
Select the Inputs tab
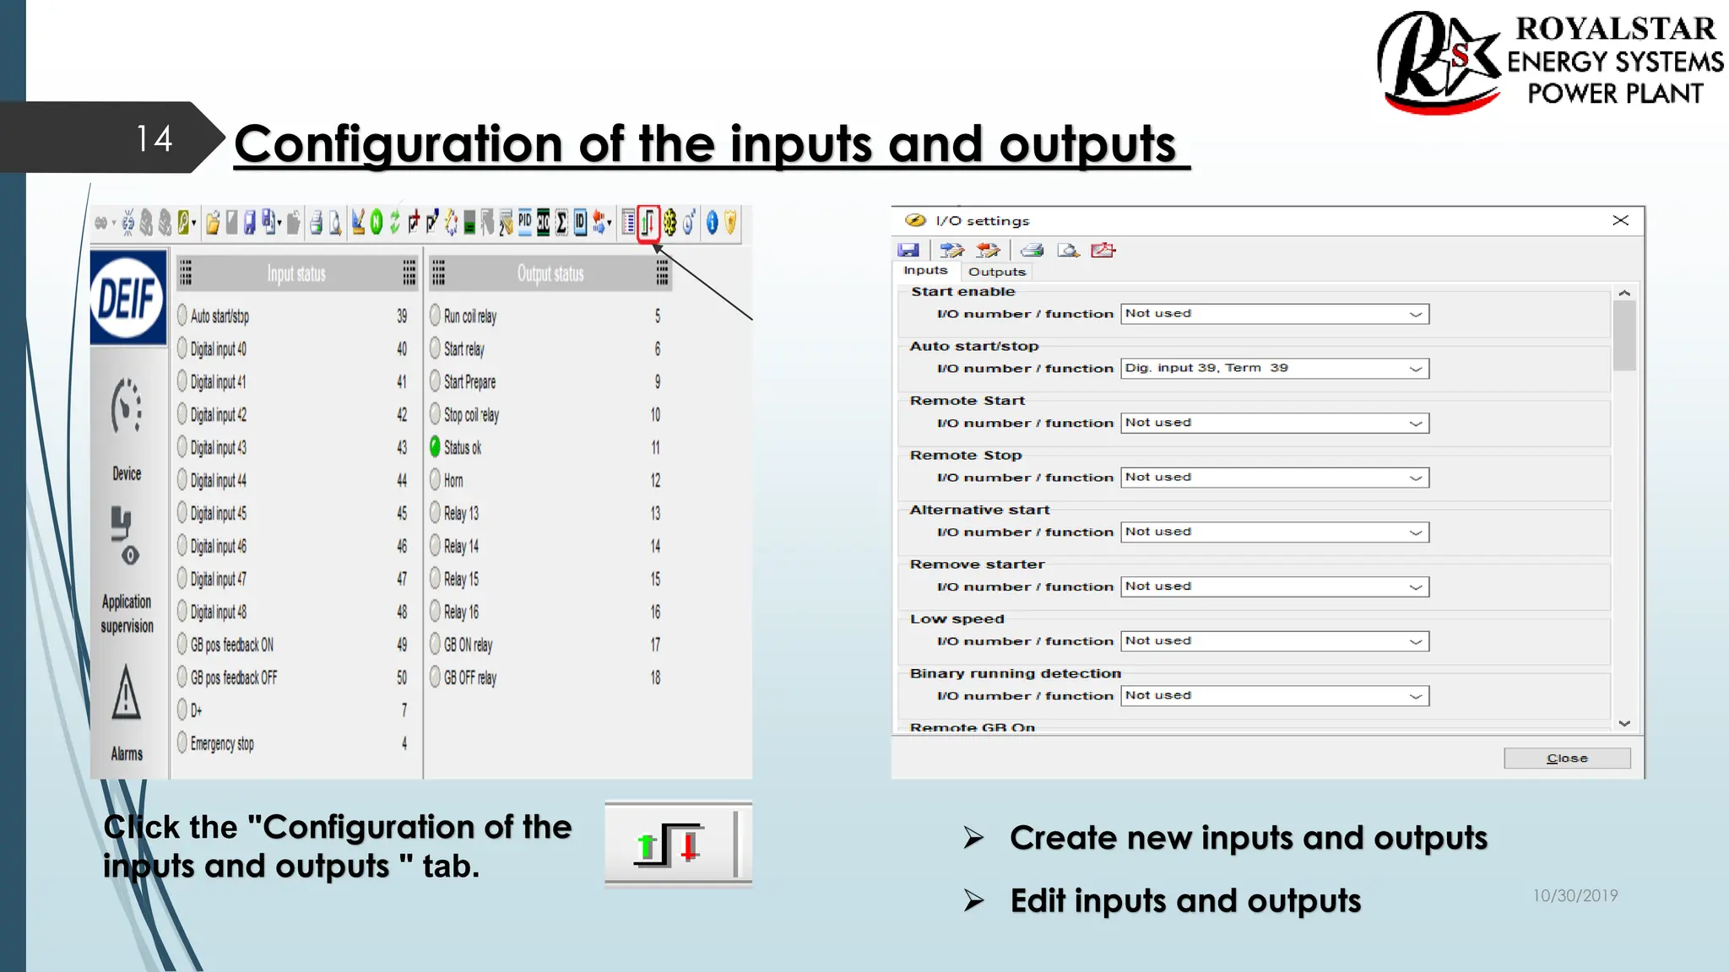point(925,271)
